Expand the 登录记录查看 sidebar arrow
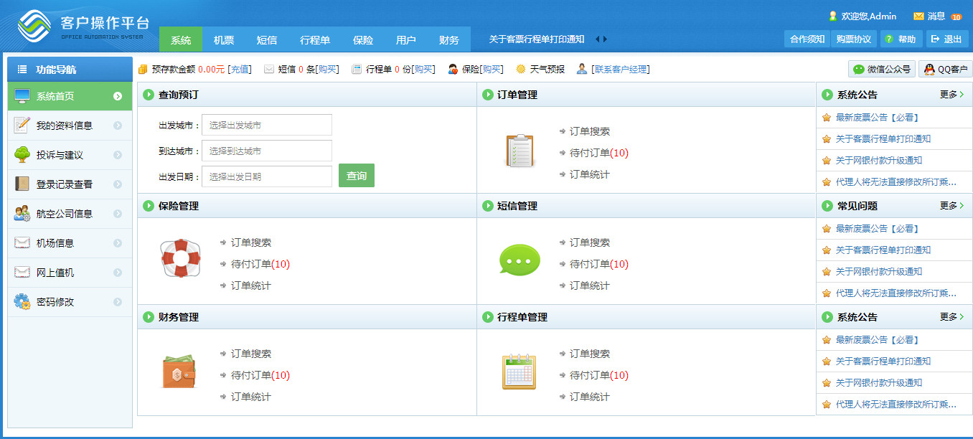The width and height of the screenshot is (973, 439). [x=118, y=184]
